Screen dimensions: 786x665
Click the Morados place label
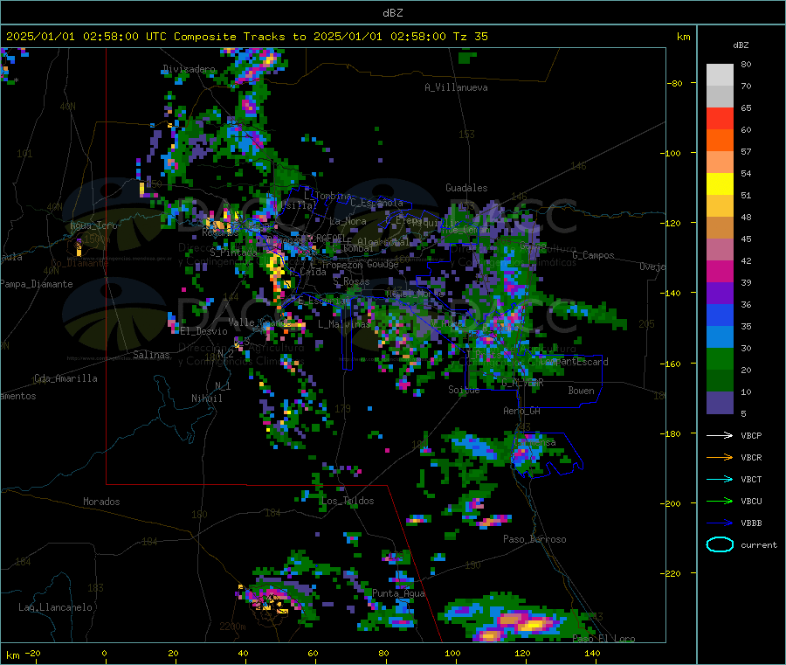click(101, 502)
